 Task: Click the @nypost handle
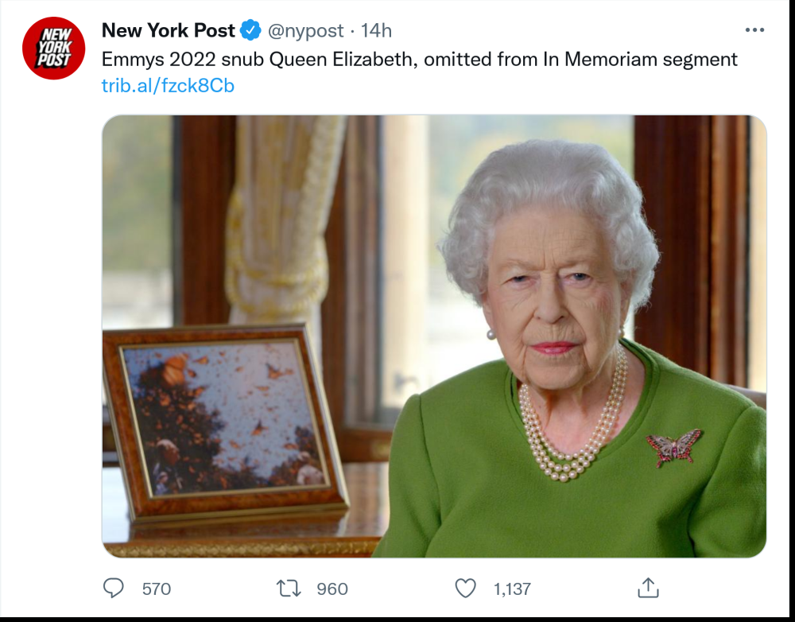coord(306,31)
